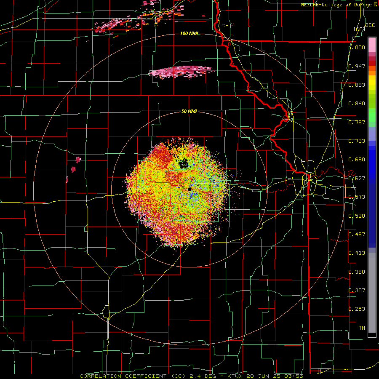379x379 pixels.
Task: Click the 50 NMI range ring label
Action: tap(189, 111)
